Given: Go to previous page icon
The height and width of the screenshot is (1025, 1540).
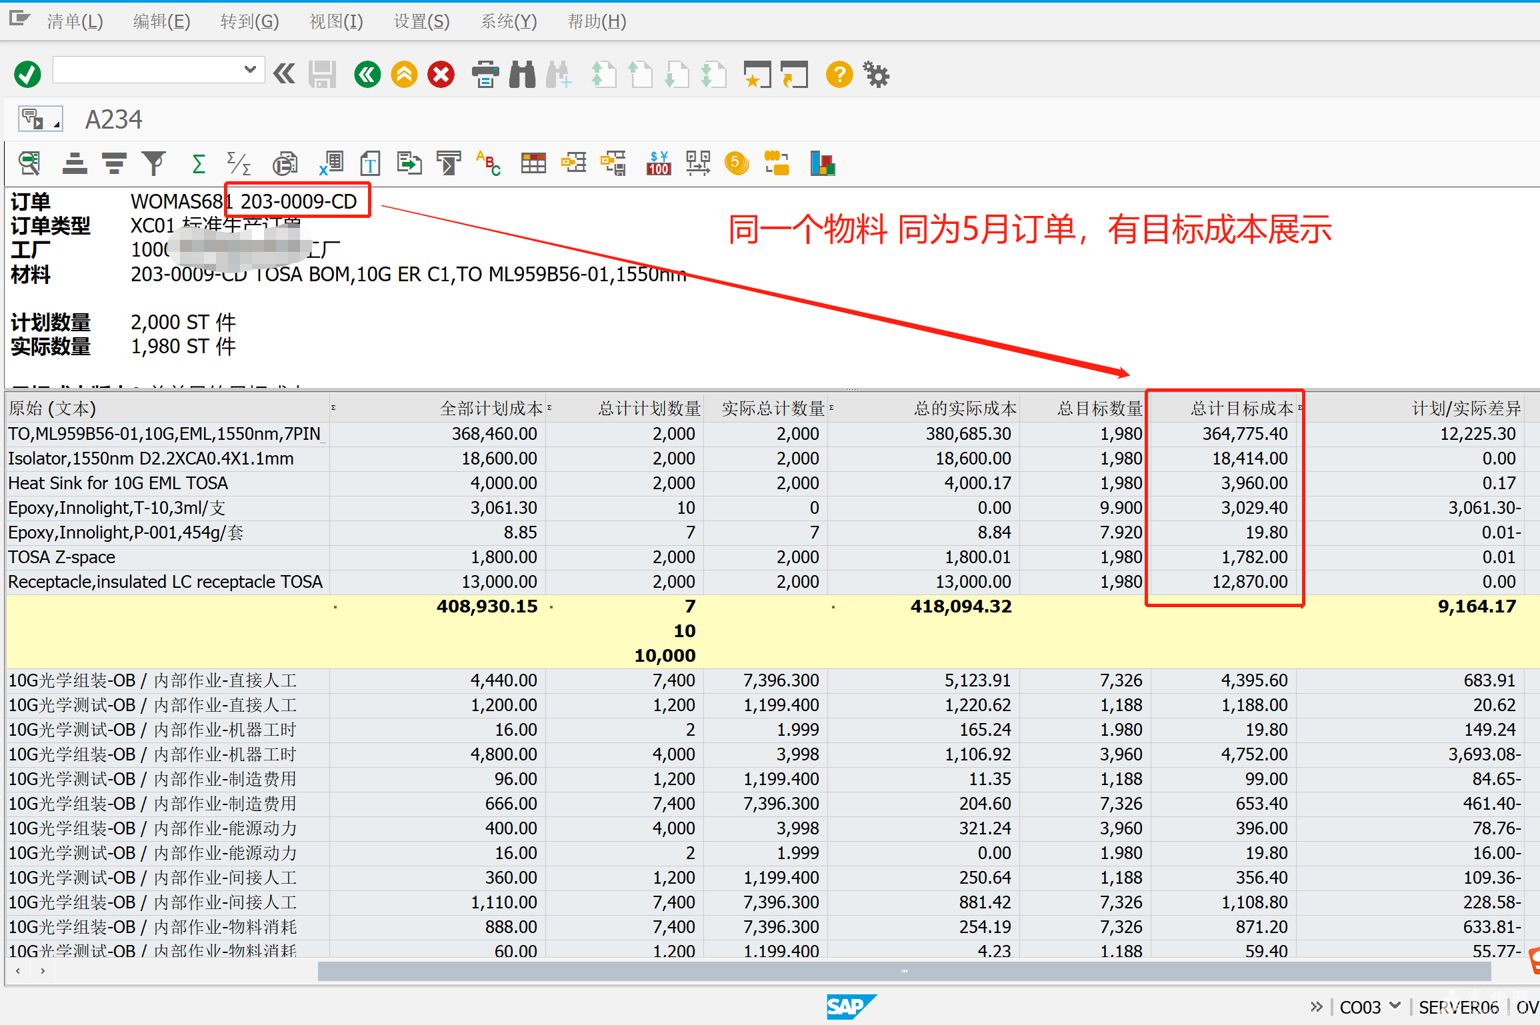Looking at the screenshot, I should coord(640,74).
